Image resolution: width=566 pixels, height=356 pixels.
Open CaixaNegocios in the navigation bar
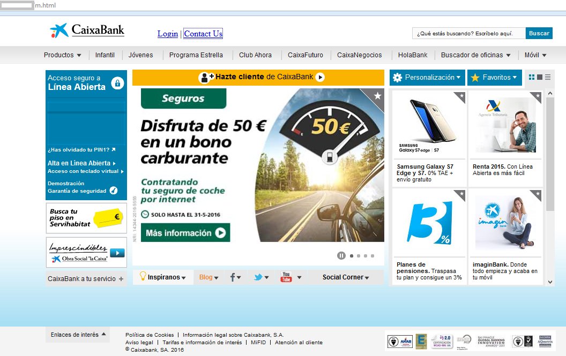(x=360, y=55)
